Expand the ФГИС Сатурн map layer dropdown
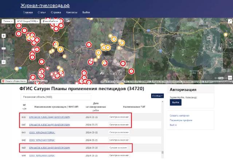 coord(28,22)
